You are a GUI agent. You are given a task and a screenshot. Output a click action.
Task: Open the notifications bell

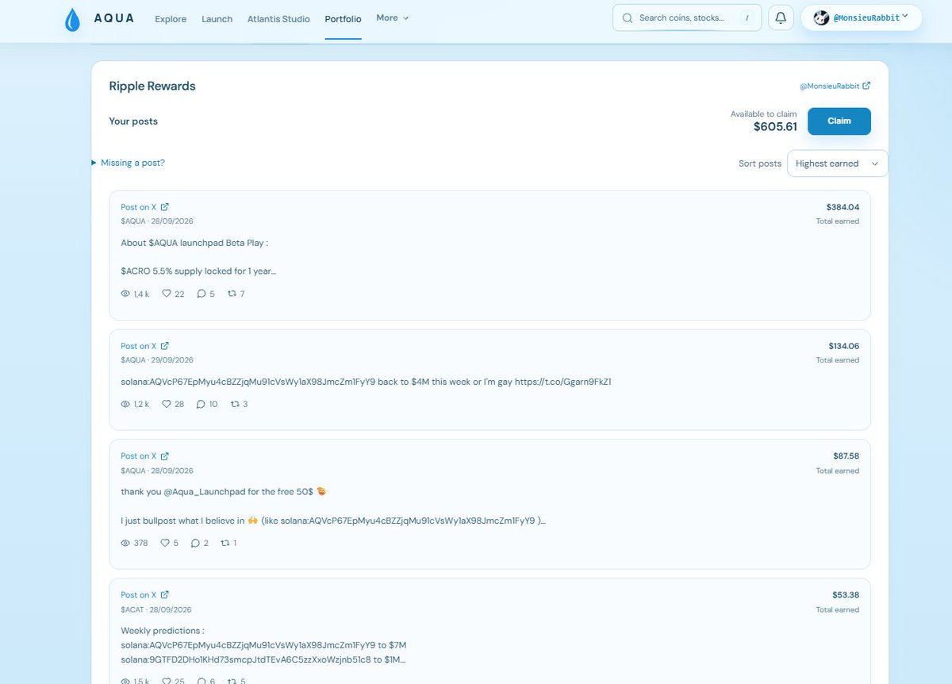pyautogui.click(x=781, y=17)
